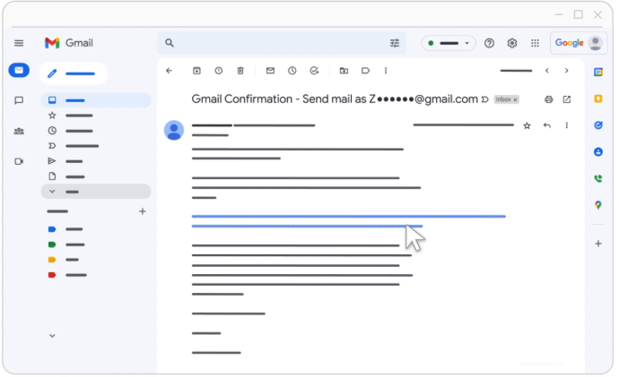Open toolbar More options dots
The height and width of the screenshot is (377, 619).
[x=386, y=71]
